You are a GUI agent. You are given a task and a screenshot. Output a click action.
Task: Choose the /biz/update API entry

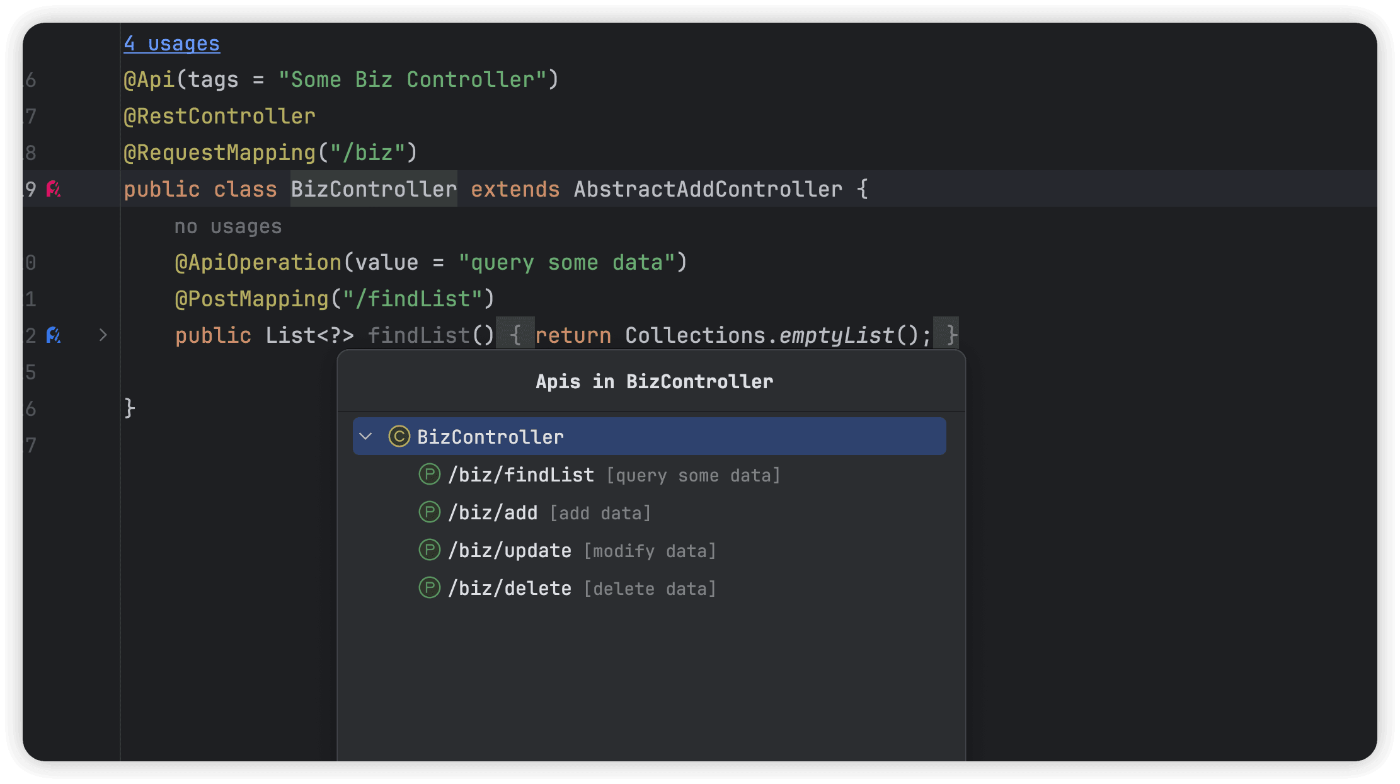pos(510,550)
